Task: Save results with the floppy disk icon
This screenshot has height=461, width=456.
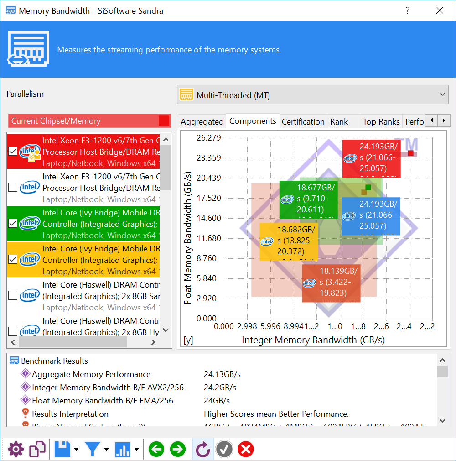Action: coord(62,449)
